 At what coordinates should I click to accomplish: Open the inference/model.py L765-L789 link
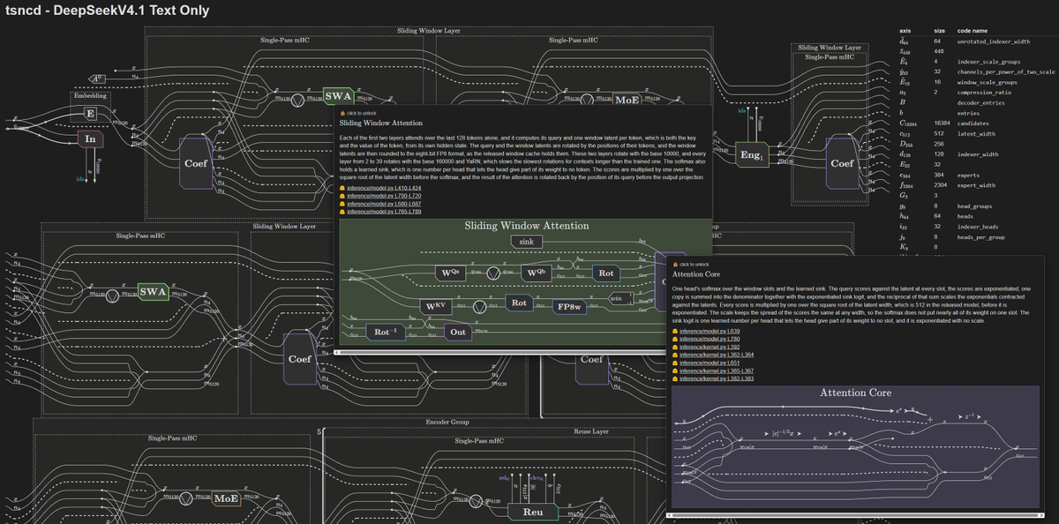(384, 212)
